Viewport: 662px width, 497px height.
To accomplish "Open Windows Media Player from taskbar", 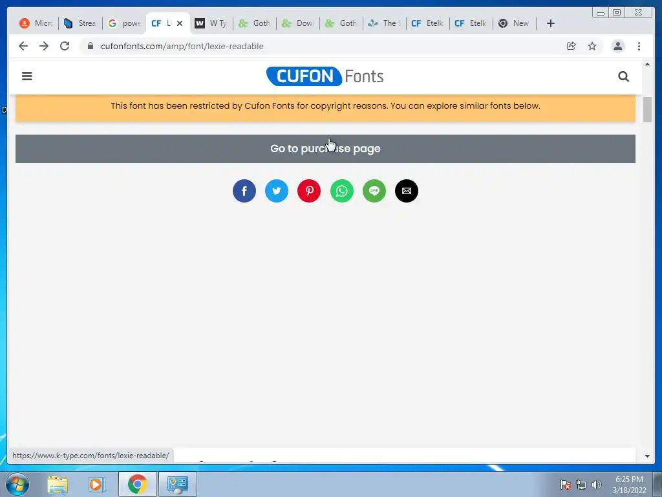I will 96,484.
